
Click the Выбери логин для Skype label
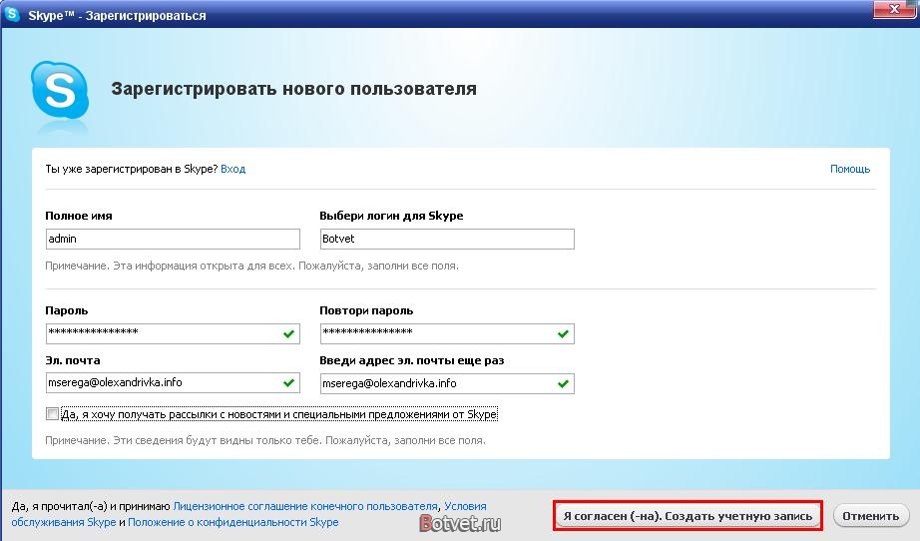point(391,216)
